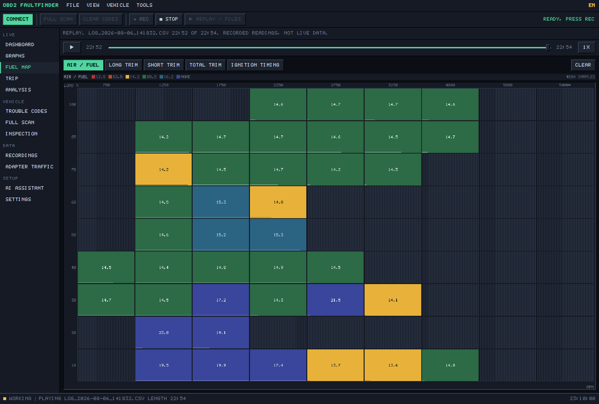Open the Analysis page
The height and width of the screenshot is (404, 599).
click(x=29, y=90)
